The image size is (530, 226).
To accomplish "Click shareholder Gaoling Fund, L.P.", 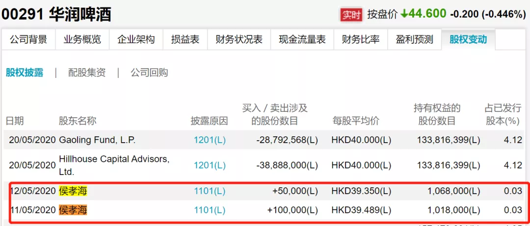I will click(x=97, y=140).
